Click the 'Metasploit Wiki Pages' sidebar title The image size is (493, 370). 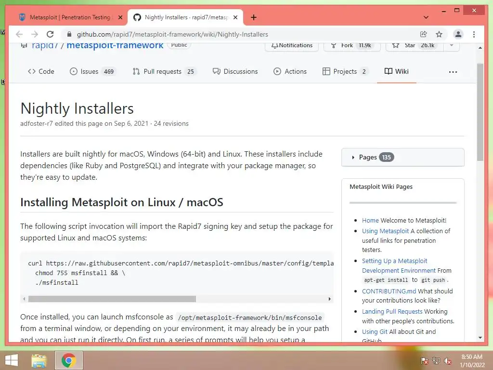[x=381, y=186]
